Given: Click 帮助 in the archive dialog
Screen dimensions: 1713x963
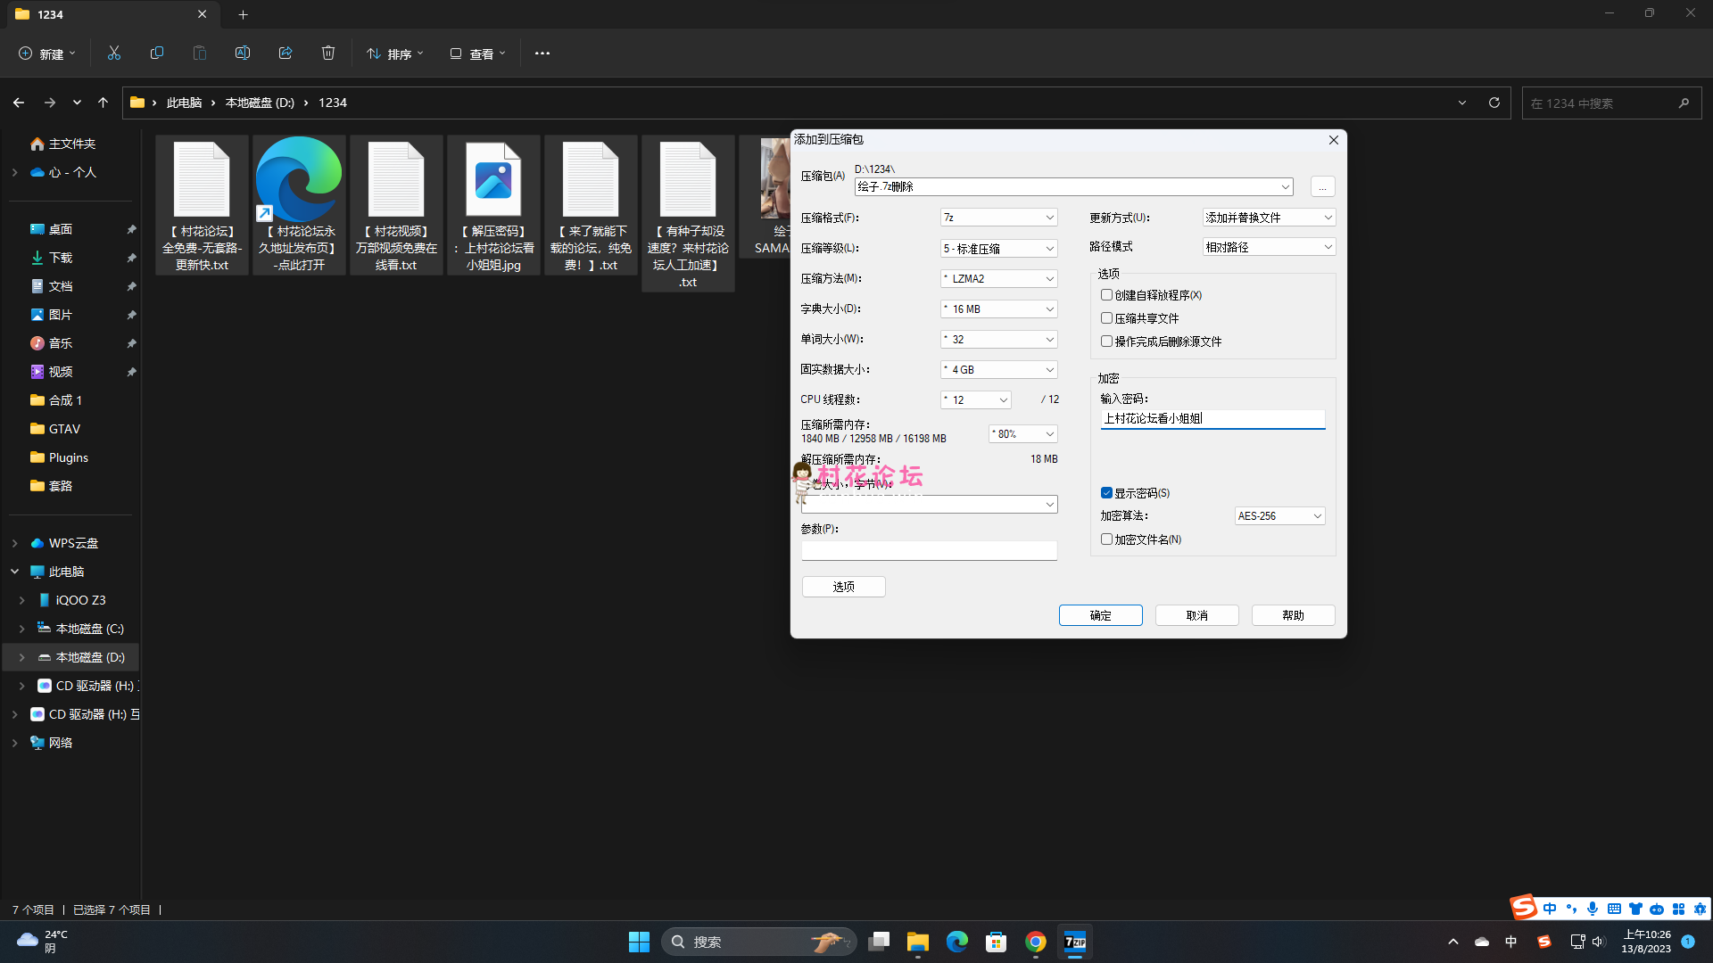Looking at the screenshot, I should [x=1293, y=615].
